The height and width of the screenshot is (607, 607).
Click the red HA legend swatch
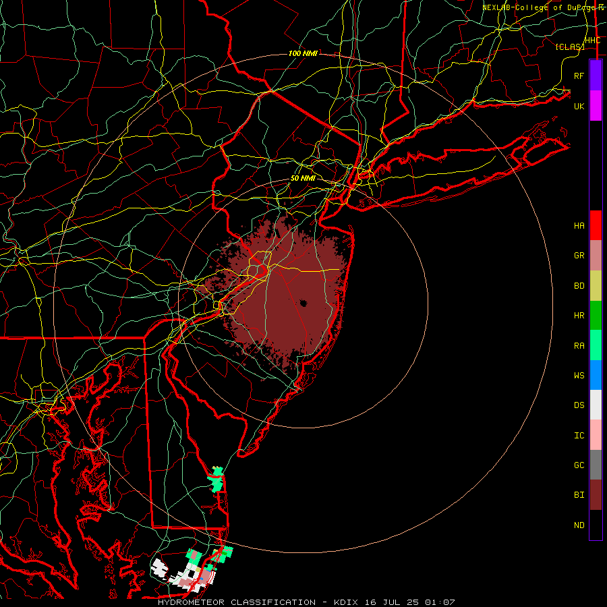[596, 225]
